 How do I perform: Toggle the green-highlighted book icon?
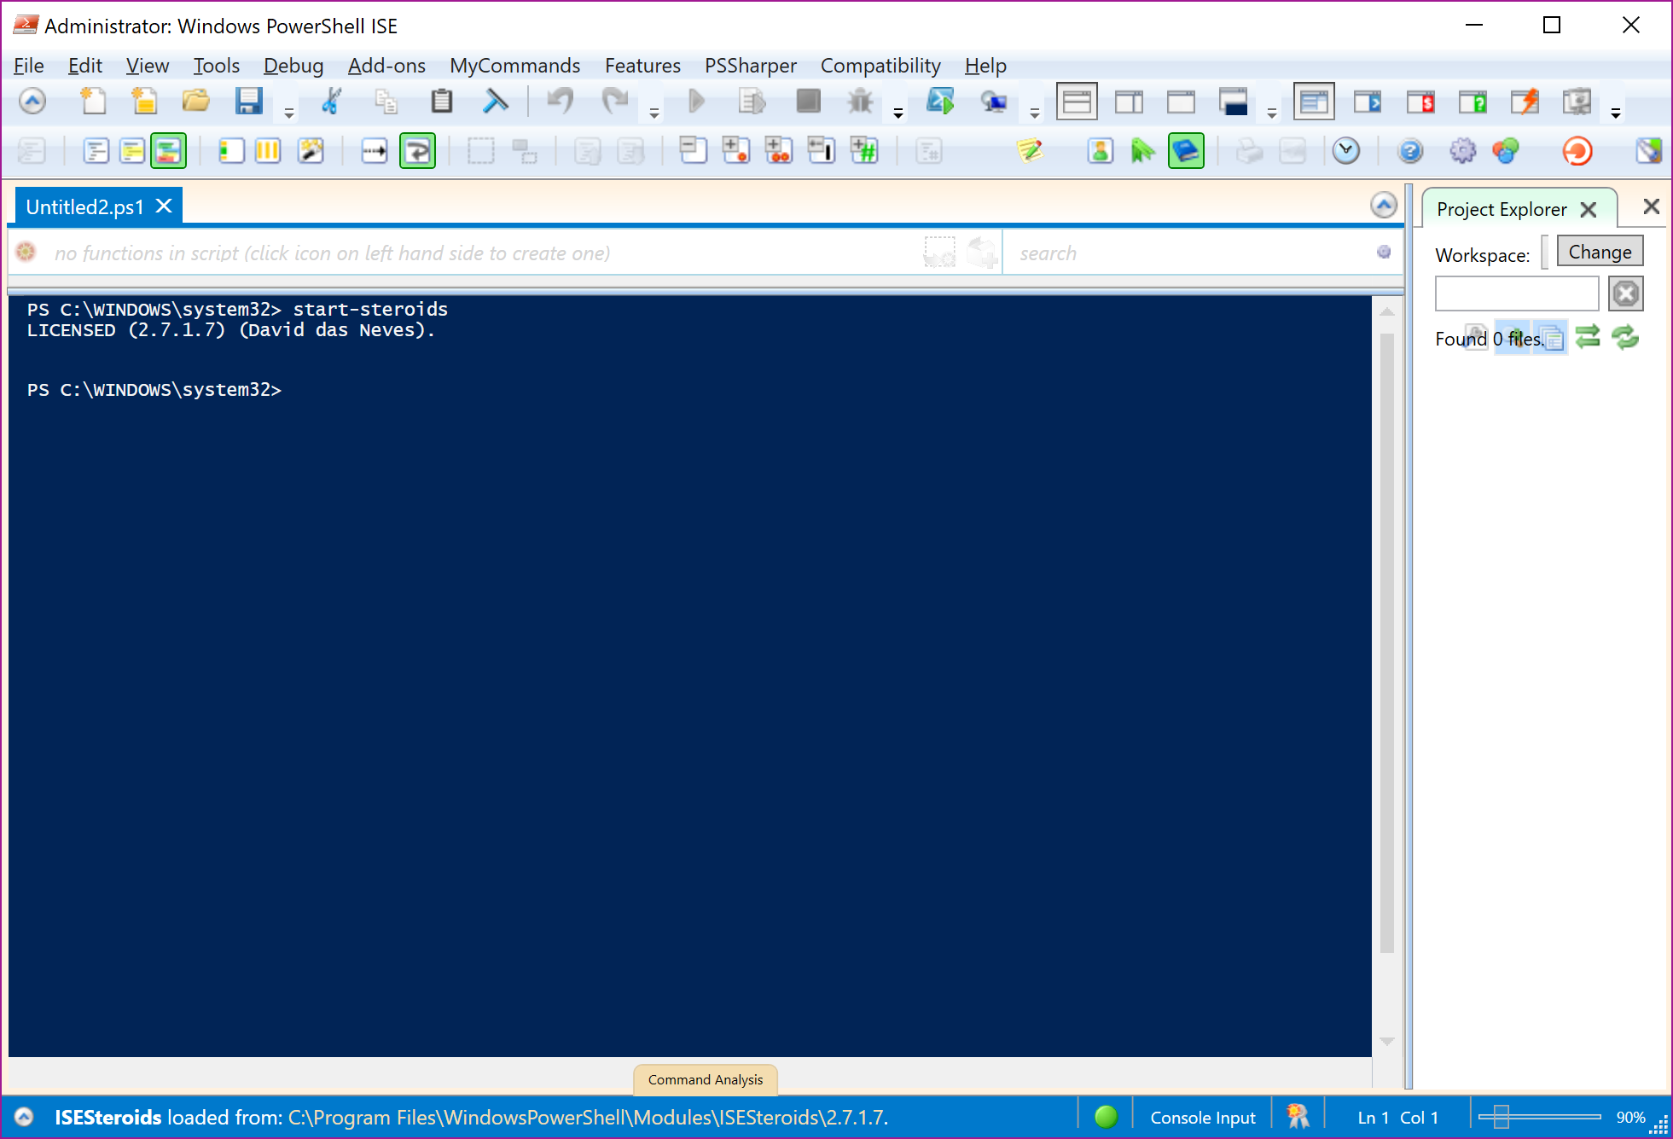[1186, 151]
